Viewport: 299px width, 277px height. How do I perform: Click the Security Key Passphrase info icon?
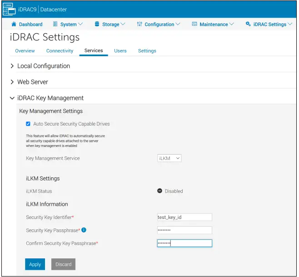(x=84, y=230)
